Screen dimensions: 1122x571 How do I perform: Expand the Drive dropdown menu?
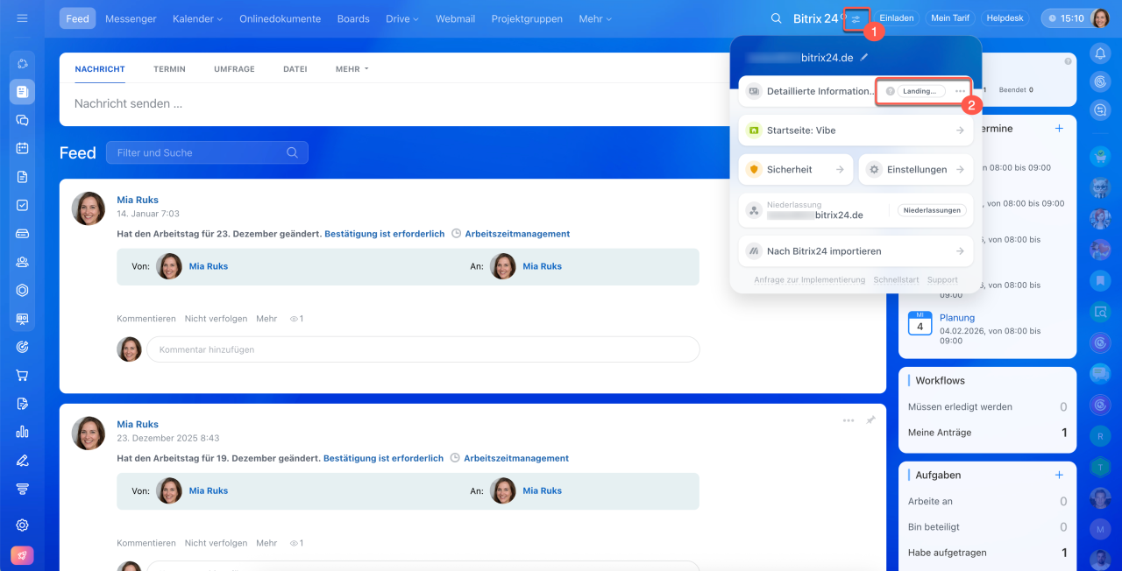(x=402, y=18)
